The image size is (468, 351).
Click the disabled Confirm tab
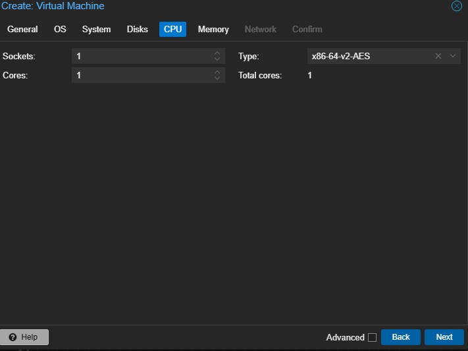click(307, 29)
